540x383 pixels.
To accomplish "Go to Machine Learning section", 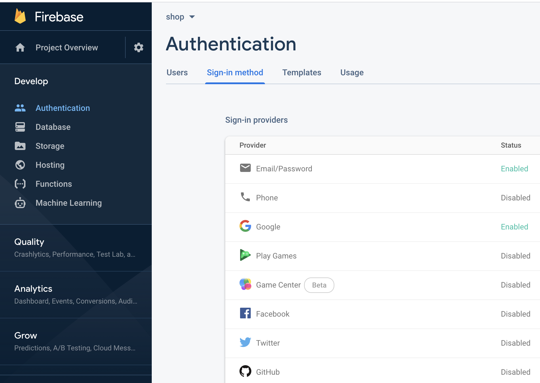I will click(x=69, y=203).
